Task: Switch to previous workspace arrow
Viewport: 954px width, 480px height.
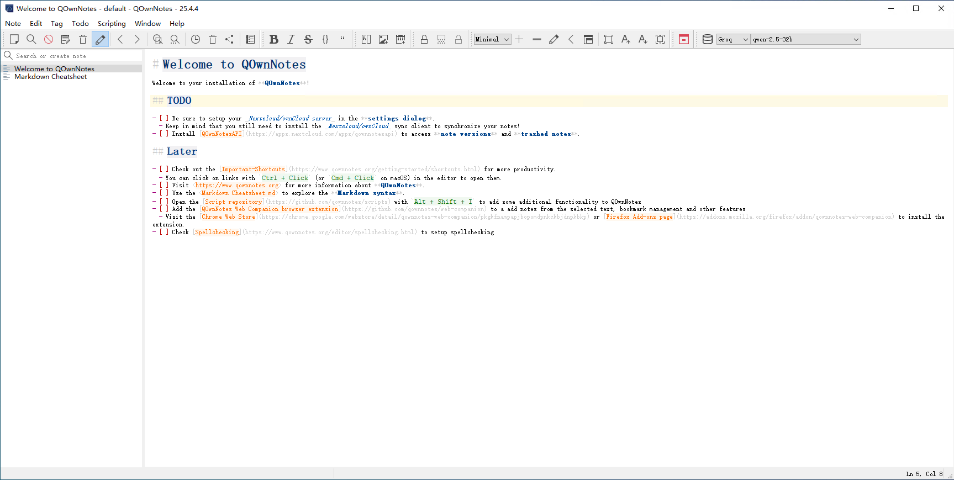Action: coord(571,39)
